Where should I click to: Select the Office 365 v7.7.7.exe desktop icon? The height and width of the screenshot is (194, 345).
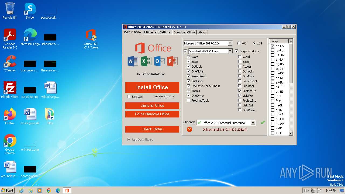(91, 39)
